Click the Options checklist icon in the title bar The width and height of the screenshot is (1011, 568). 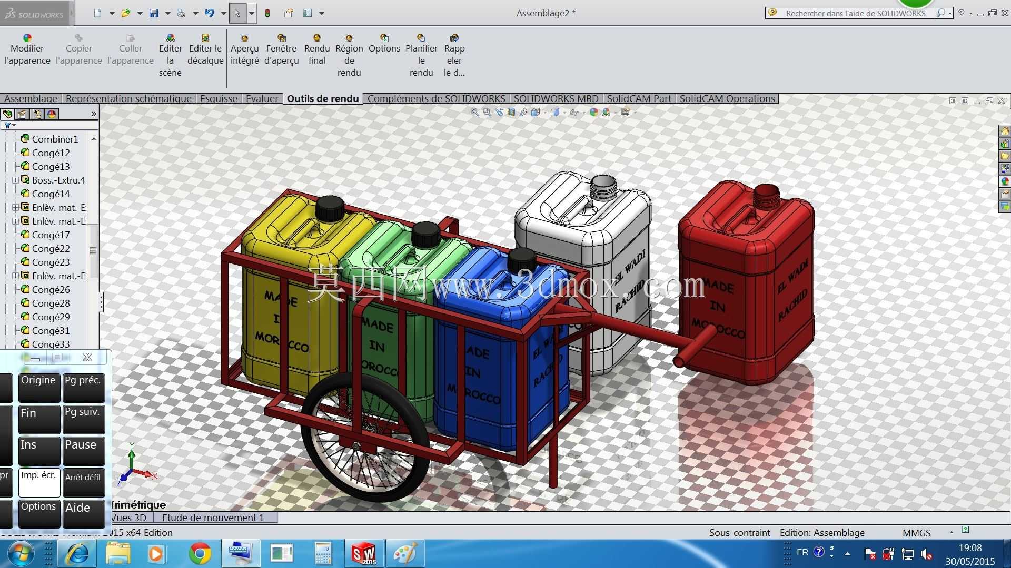click(308, 13)
